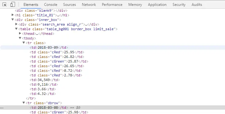The height and width of the screenshot is (114, 225).
Task: Select the td 9,116 line
Action: (x=44, y=84)
